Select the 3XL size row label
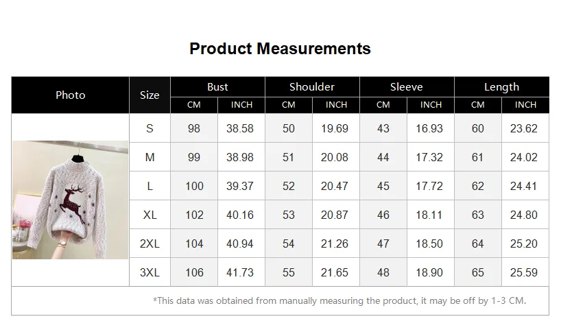 (x=150, y=272)
